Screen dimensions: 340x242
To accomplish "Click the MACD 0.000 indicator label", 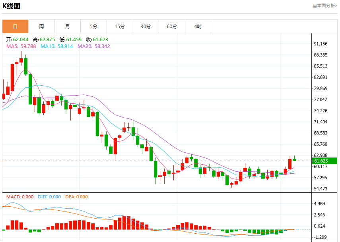I will (x=20, y=197).
